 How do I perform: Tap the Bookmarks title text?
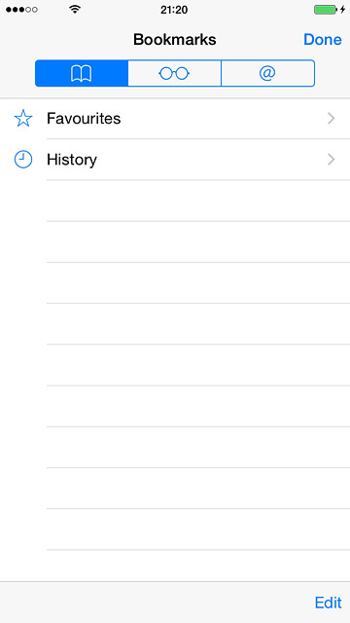coord(175,39)
